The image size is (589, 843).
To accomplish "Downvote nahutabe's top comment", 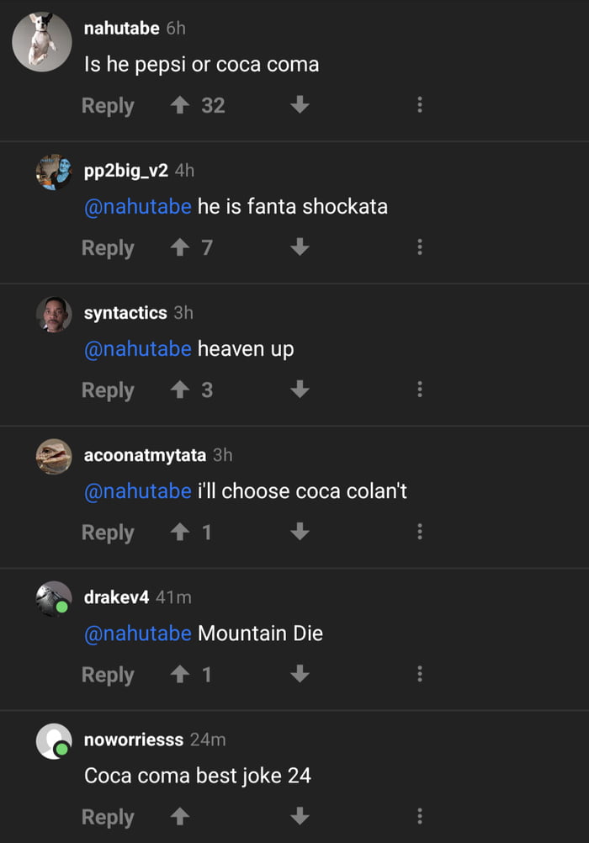I will coord(300,105).
